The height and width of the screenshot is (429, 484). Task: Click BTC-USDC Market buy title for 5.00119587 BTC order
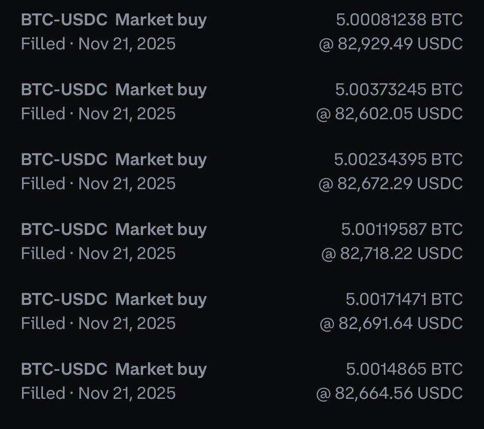point(114,229)
